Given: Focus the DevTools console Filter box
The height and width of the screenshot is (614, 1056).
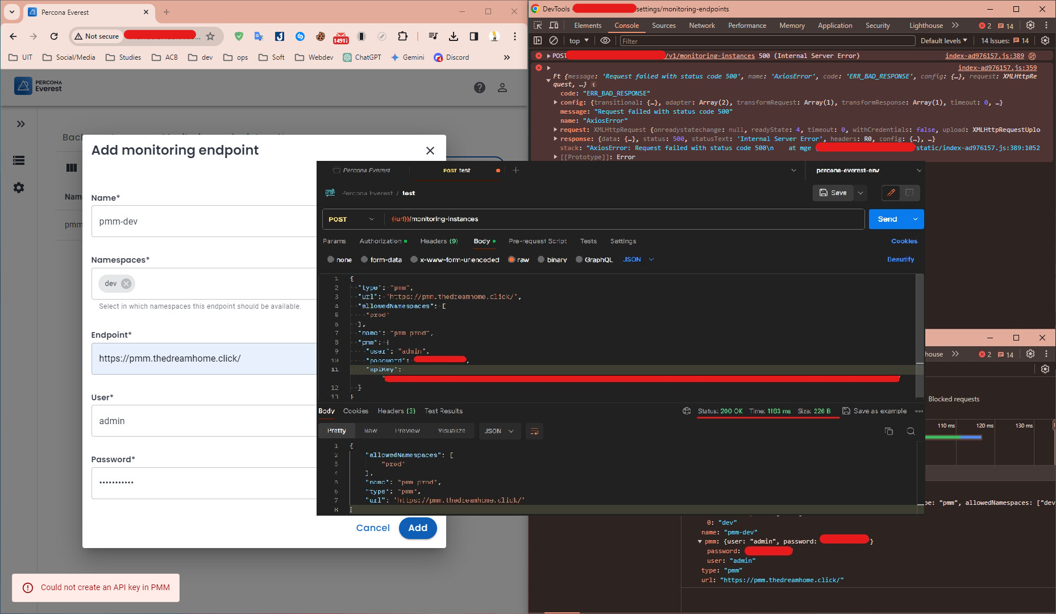Looking at the screenshot, I should pyautogui.click(x=767, y=40).
